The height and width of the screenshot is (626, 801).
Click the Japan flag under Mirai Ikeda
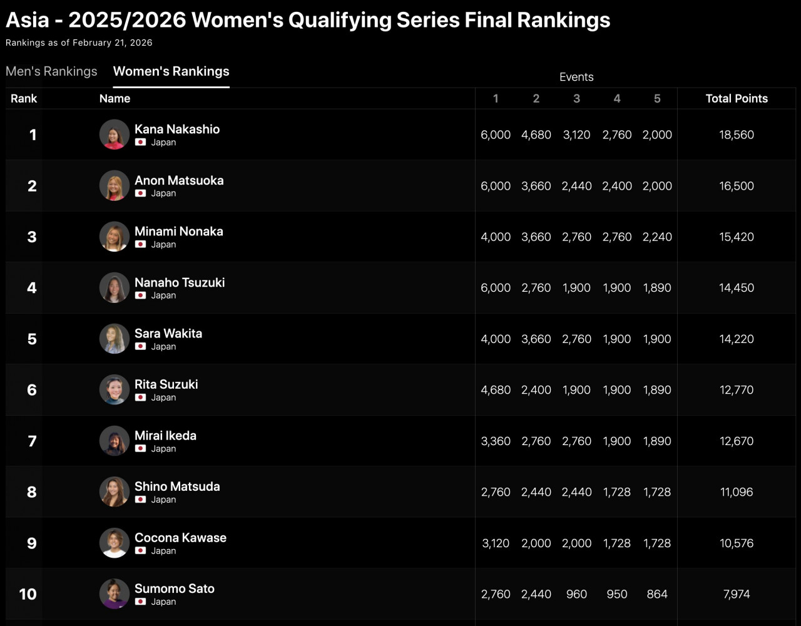[141, 449]
